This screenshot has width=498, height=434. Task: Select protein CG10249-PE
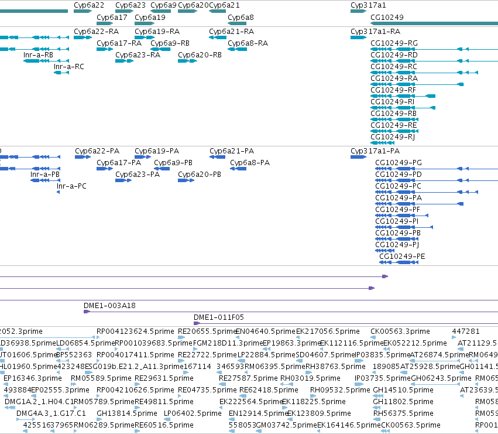pos(399,262)
